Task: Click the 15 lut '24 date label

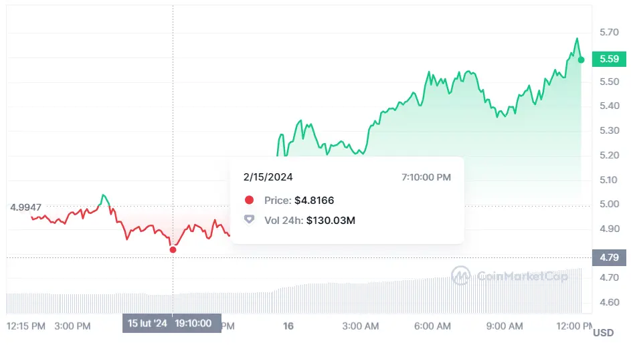Action: 148,324
